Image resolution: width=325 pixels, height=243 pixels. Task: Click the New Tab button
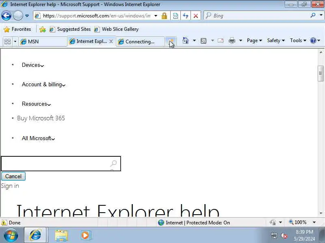coord(171,41)
